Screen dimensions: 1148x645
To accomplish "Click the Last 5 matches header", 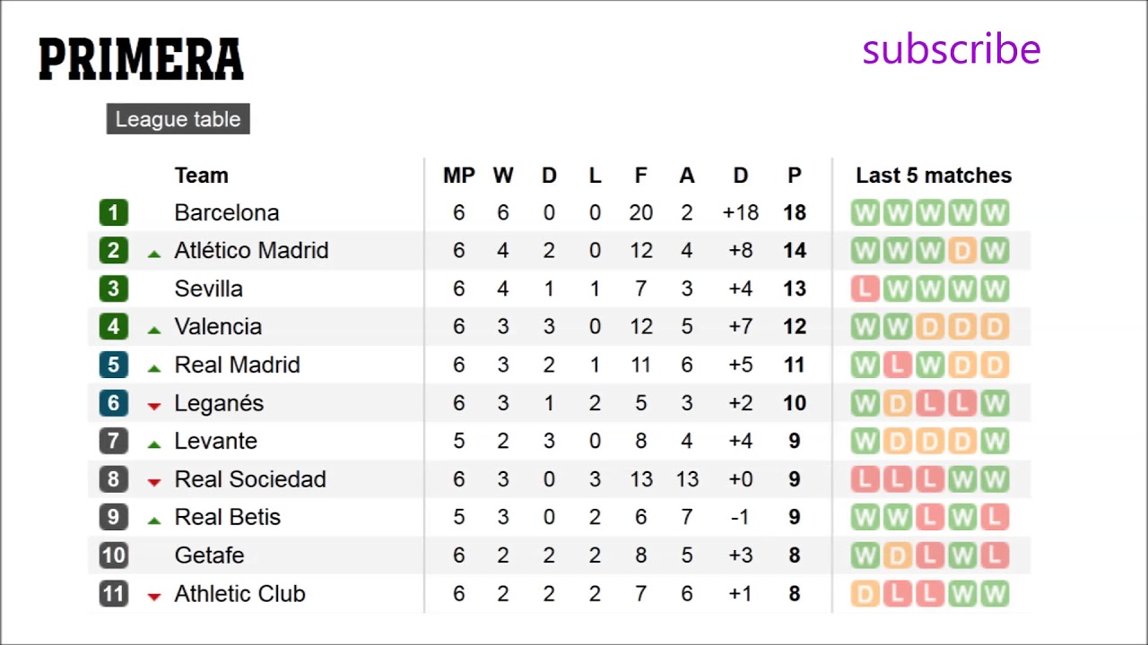I will (933, 176).
